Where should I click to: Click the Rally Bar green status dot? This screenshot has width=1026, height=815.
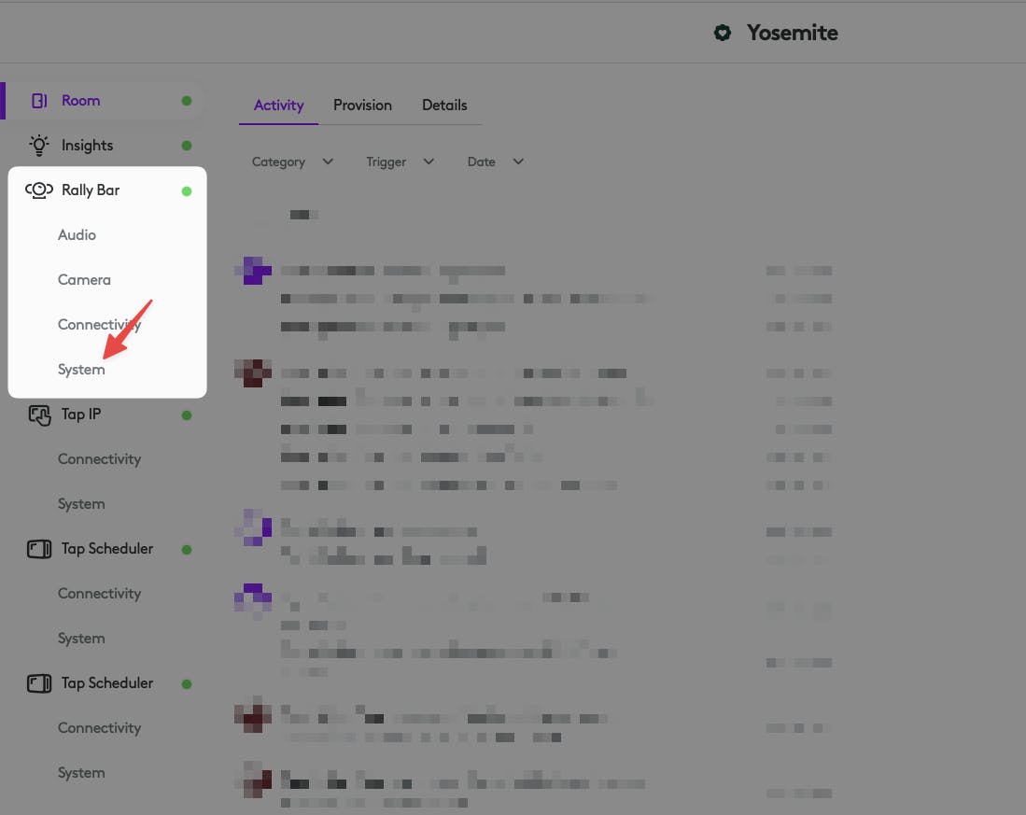click(187, 191)
